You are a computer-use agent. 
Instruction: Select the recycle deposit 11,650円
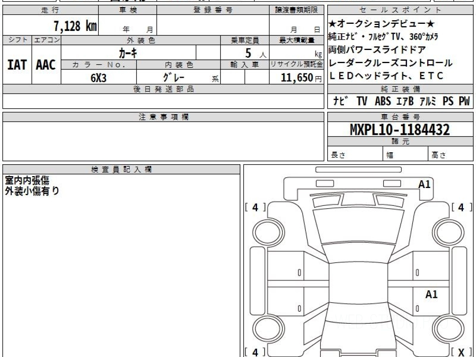[301, 77]
